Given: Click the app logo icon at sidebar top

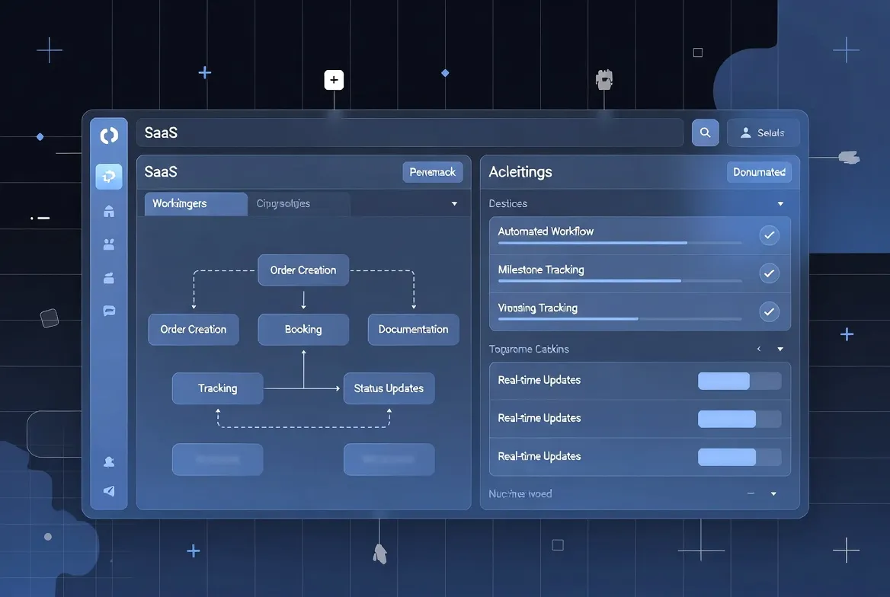Looking at the screenshot, I should 109,135.
